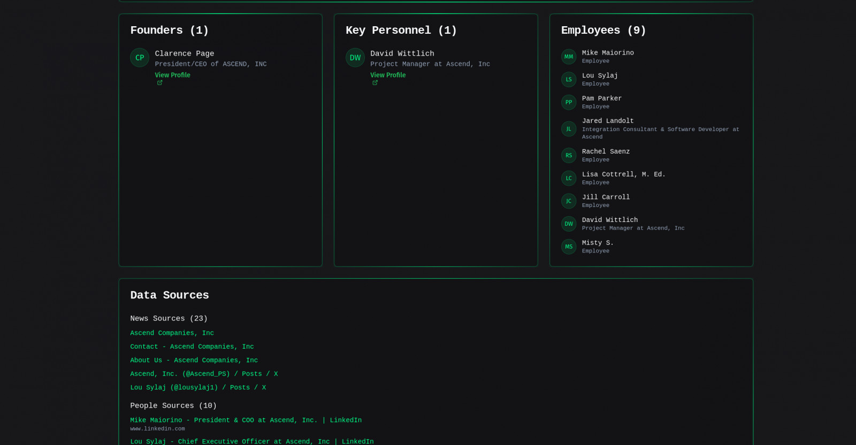
Task: Open external link icon under Clarence Page
Action: click(x=159, y=83)
